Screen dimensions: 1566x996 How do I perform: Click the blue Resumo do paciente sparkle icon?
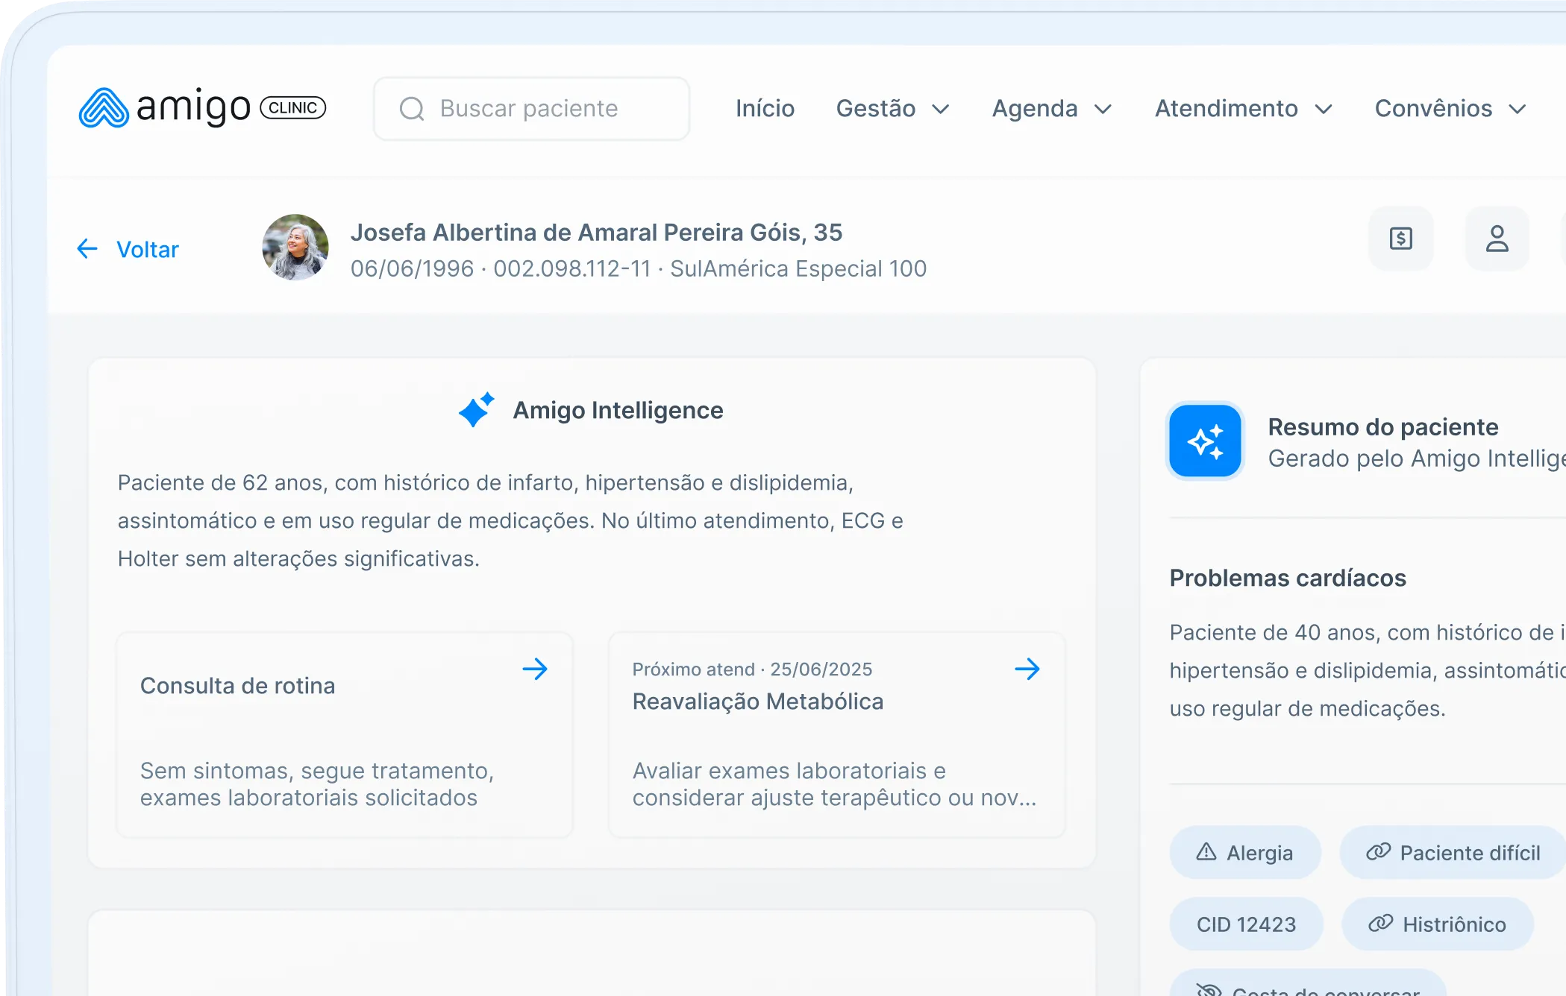pyautogui.click(x=1204, y=441)
